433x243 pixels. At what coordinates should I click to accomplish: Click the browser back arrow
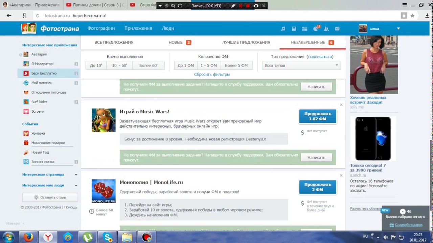pyautogui.click(x=9, y=16)
